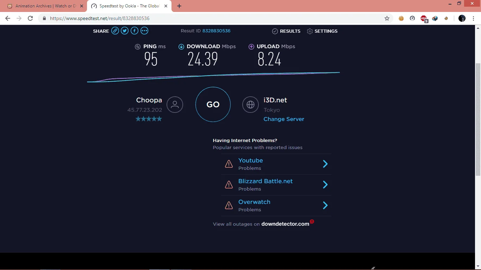This screenshot has height=270, width=481.
Task: Click the user profile icon beside Choopa
Action: 175,104
